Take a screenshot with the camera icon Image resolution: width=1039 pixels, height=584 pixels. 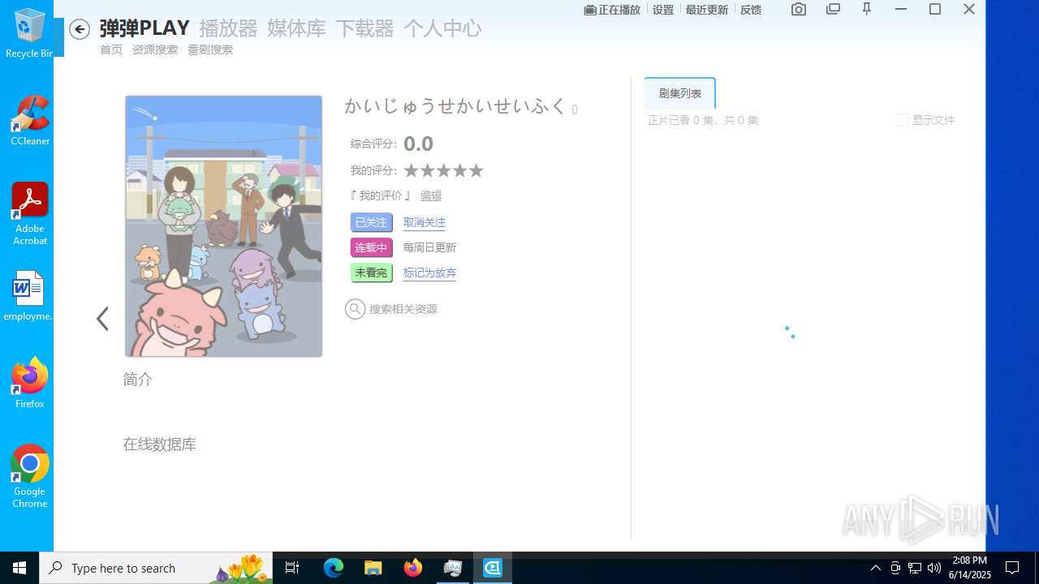[x=799, y=10]
